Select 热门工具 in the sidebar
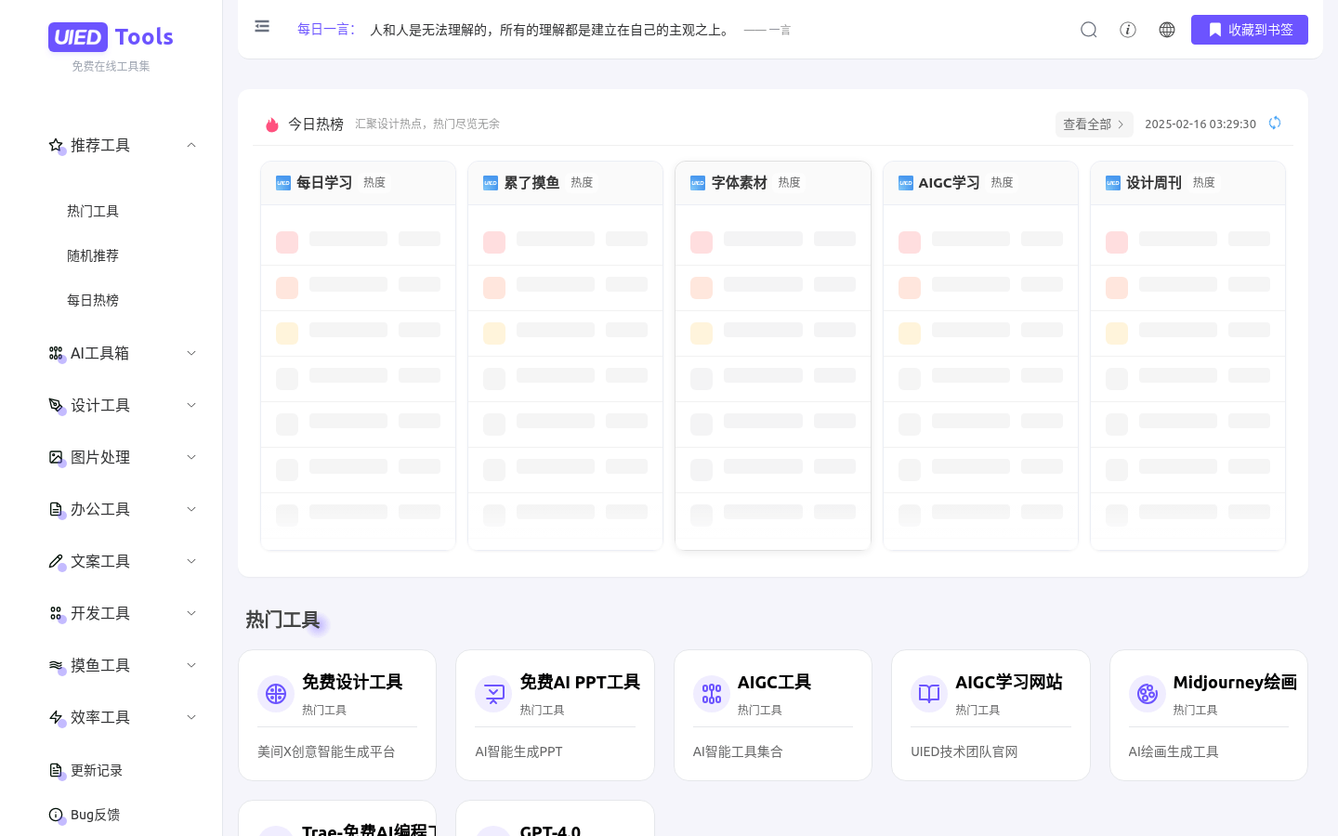Screen dimensions: 1338x836 (93, 211)
